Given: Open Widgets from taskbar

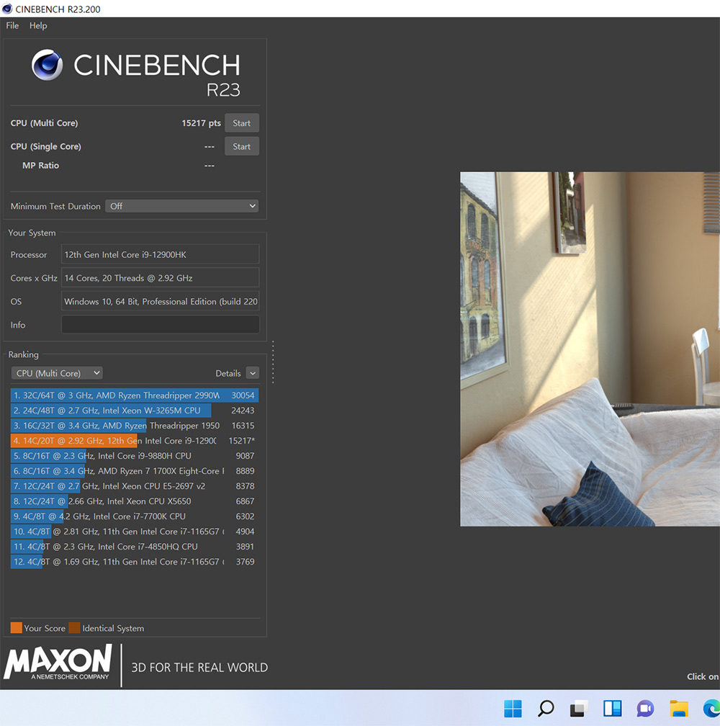Looking at the screenshot, I should (612, 709).
